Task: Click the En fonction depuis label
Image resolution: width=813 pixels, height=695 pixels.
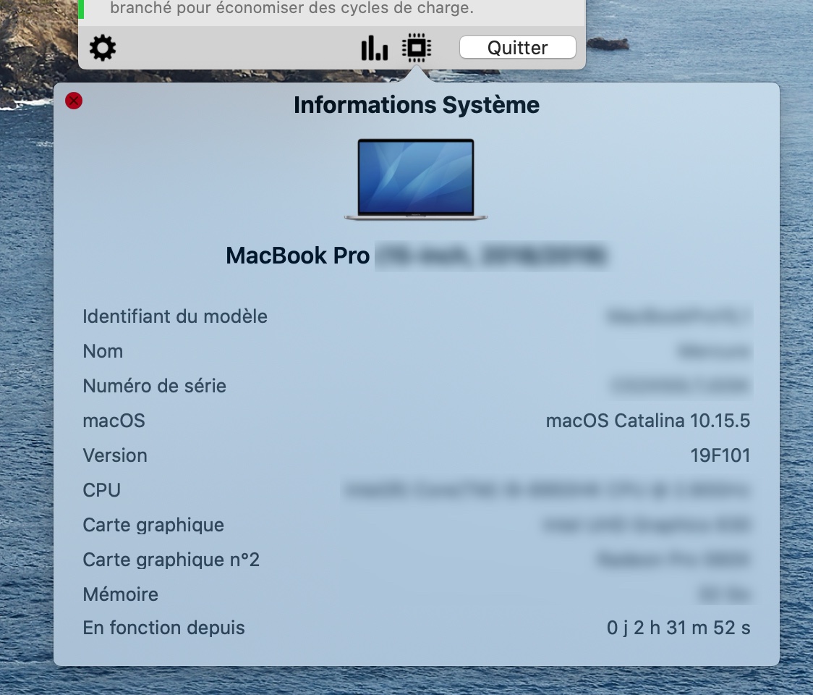Action: [163, 628]
